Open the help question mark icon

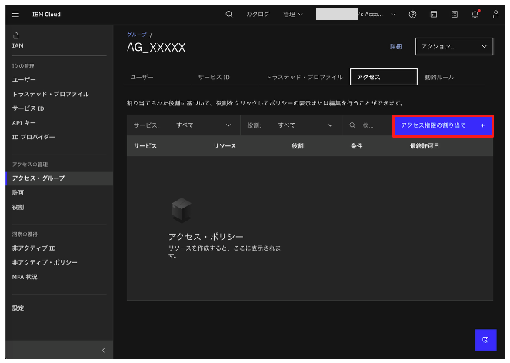pos(413,15)
